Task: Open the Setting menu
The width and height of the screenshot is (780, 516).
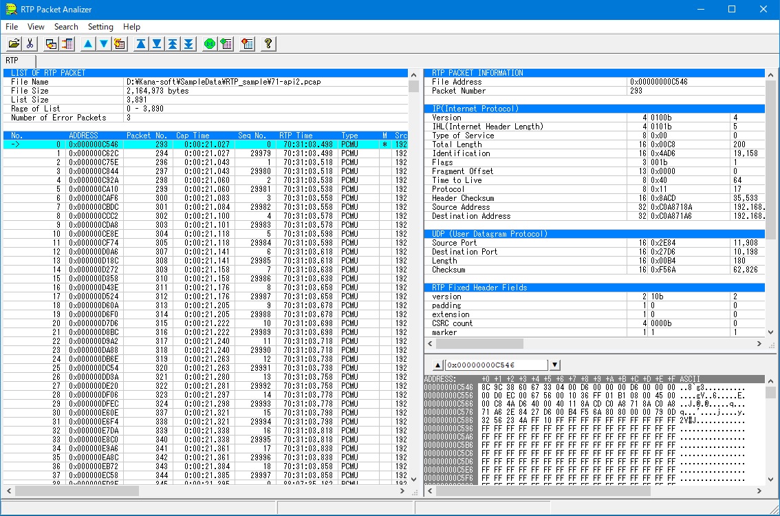Action: [100, 26]
